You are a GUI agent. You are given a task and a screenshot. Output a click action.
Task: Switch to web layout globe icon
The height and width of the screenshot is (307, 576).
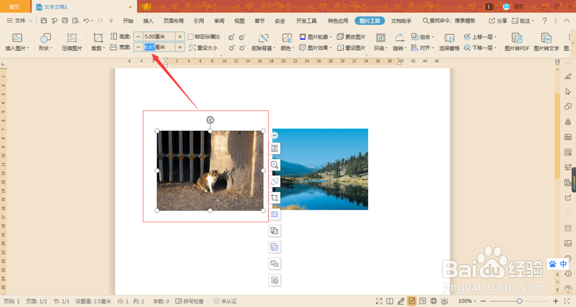click(434, 301)
